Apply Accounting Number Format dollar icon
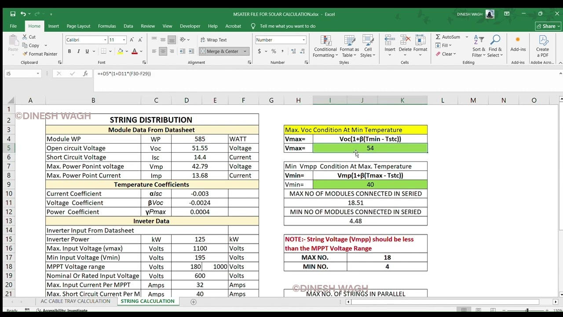The width and height of the screenshot is (563, 317). click(x=260, y=51)
